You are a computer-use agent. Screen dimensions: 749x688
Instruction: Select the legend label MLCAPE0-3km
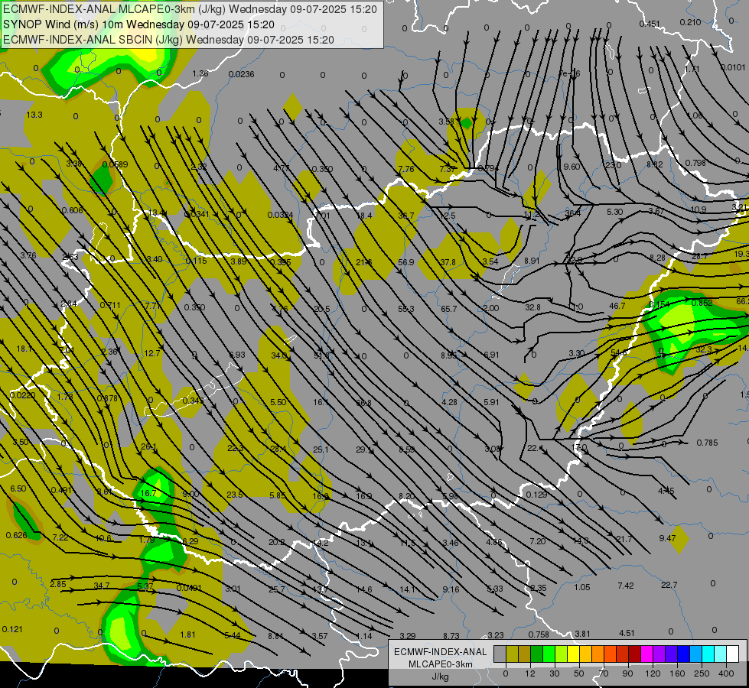(441, 664)
